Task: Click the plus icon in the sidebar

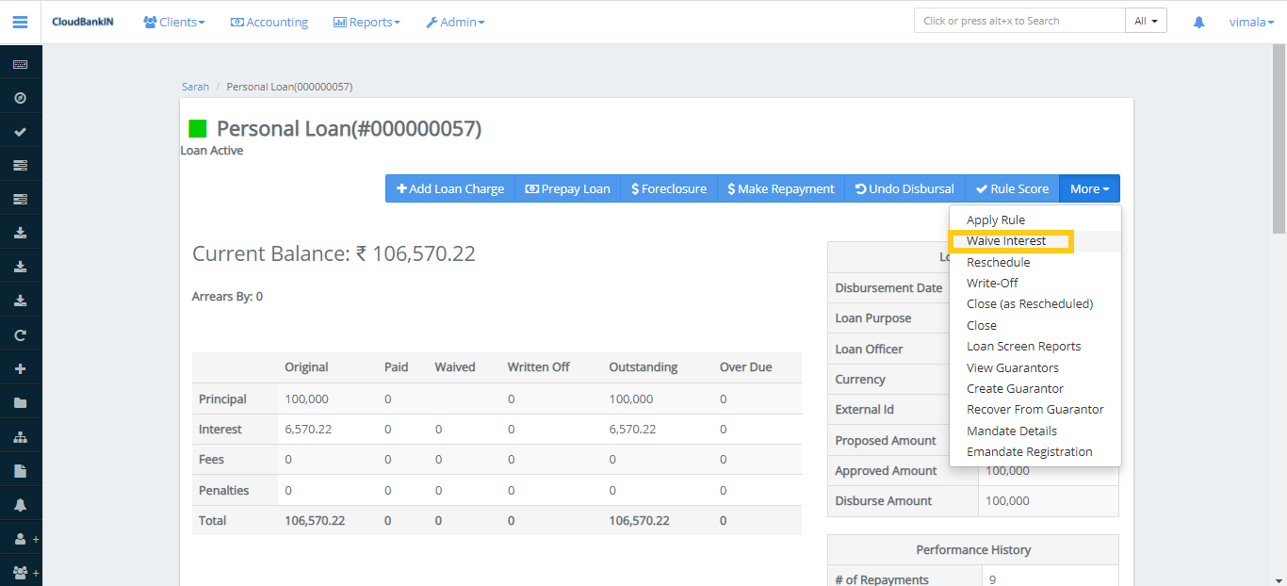Action: [x=21, y=367]
